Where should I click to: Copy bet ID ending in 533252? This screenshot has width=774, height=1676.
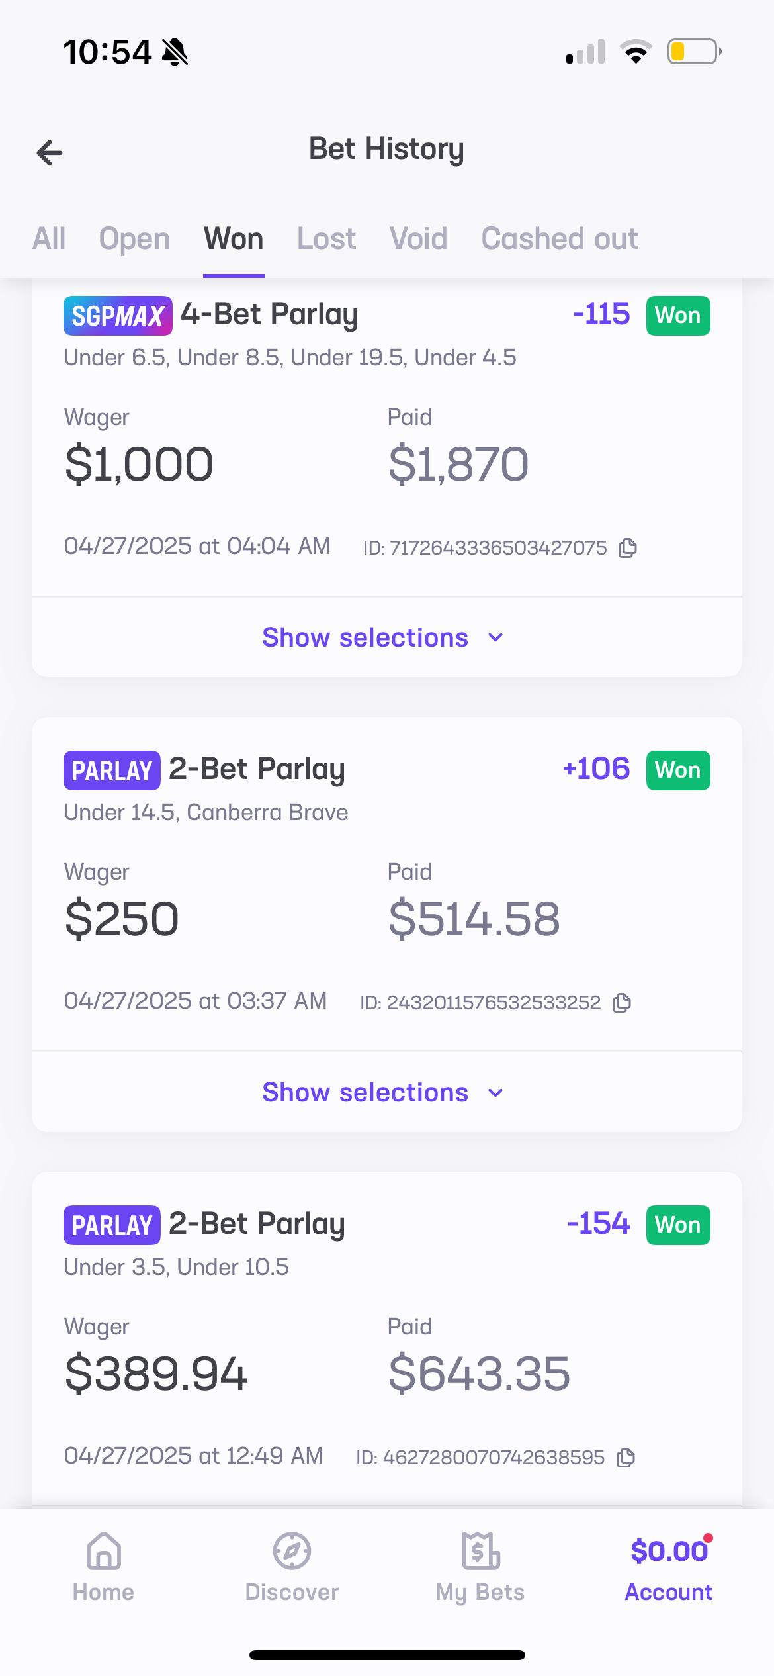[622, 1003]
